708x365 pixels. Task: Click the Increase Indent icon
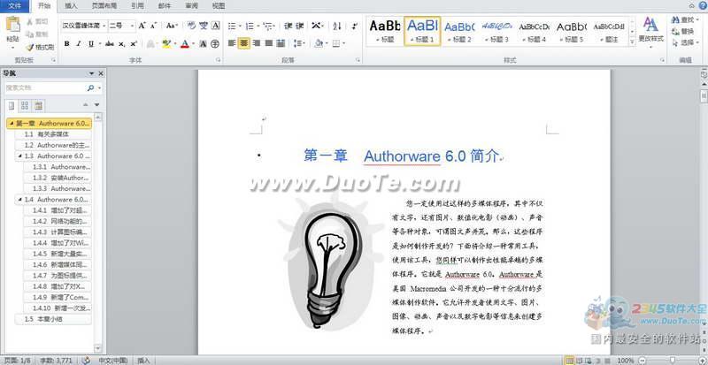point(299,26)
